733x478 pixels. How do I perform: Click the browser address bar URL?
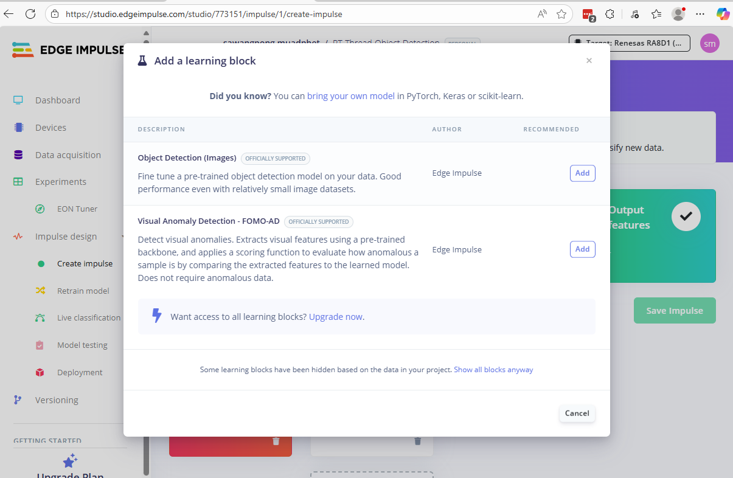[x=204, y=13]
